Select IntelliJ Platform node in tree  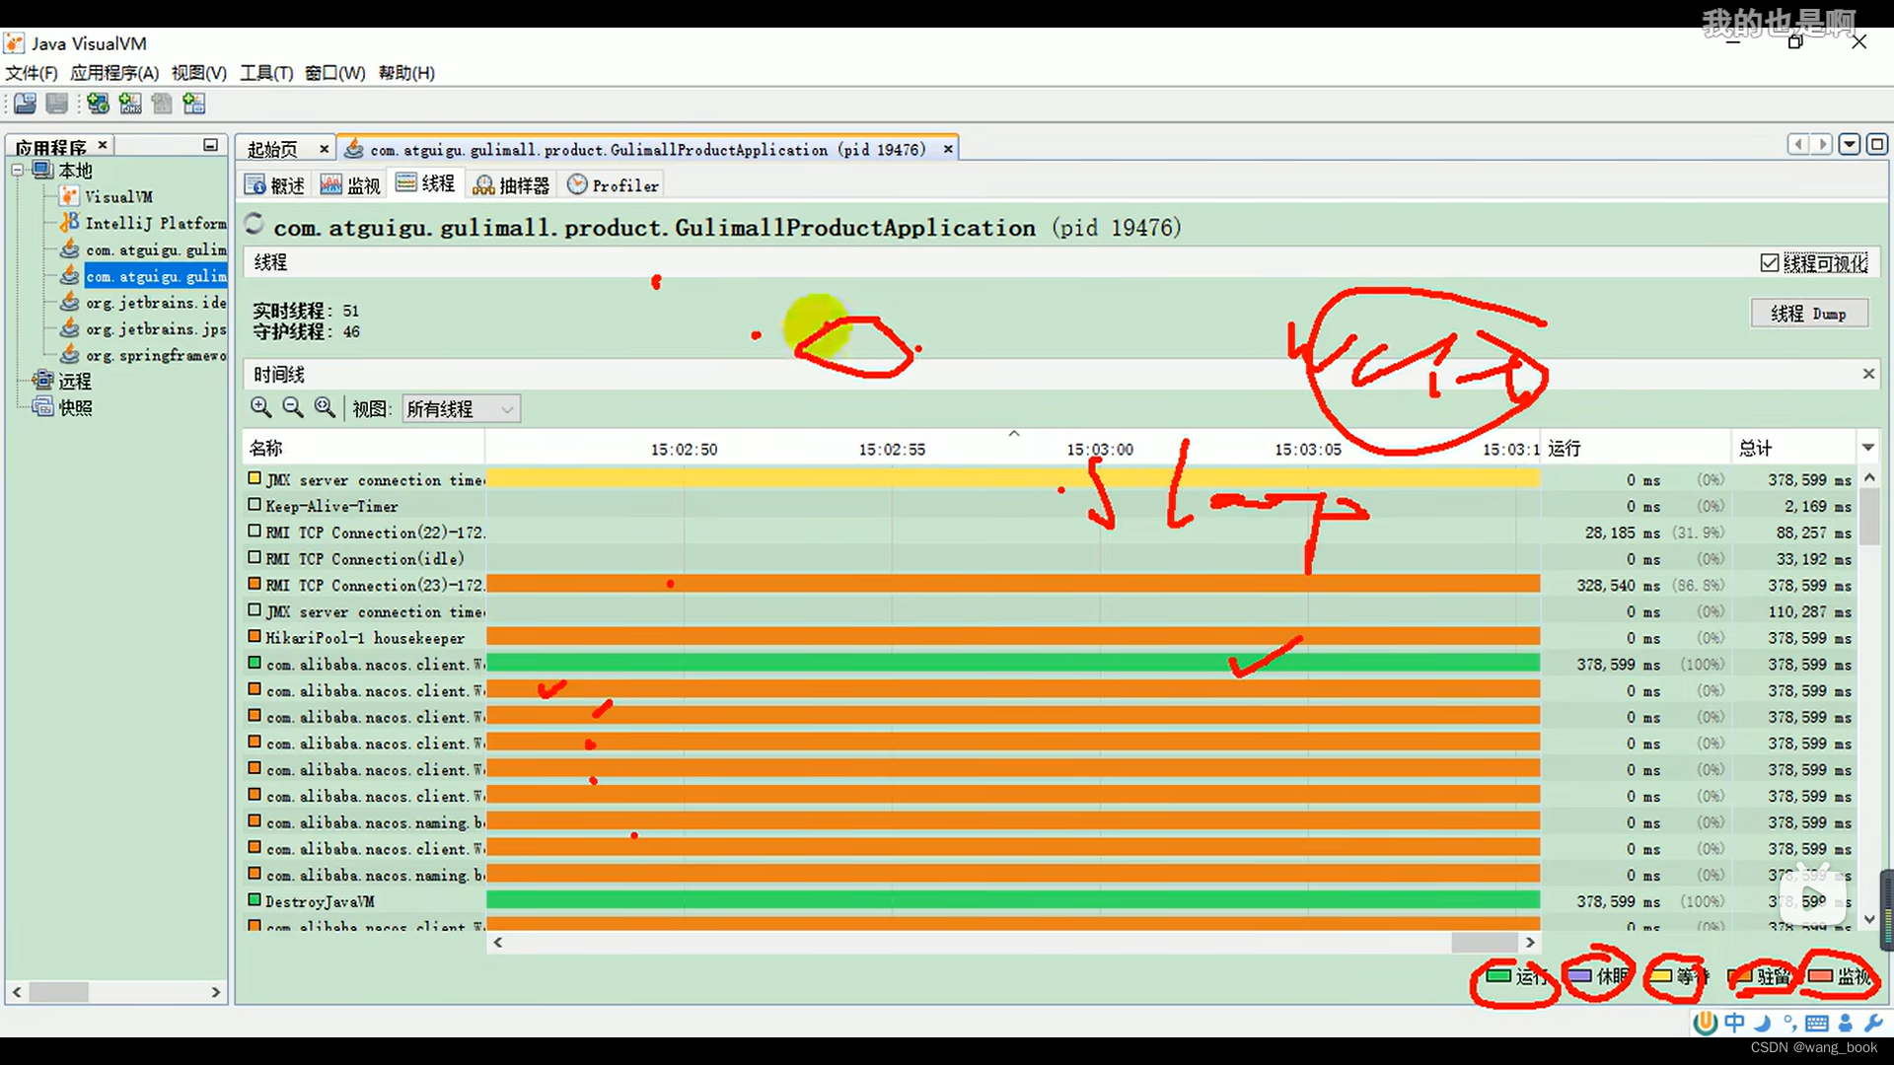pos(156,224)
